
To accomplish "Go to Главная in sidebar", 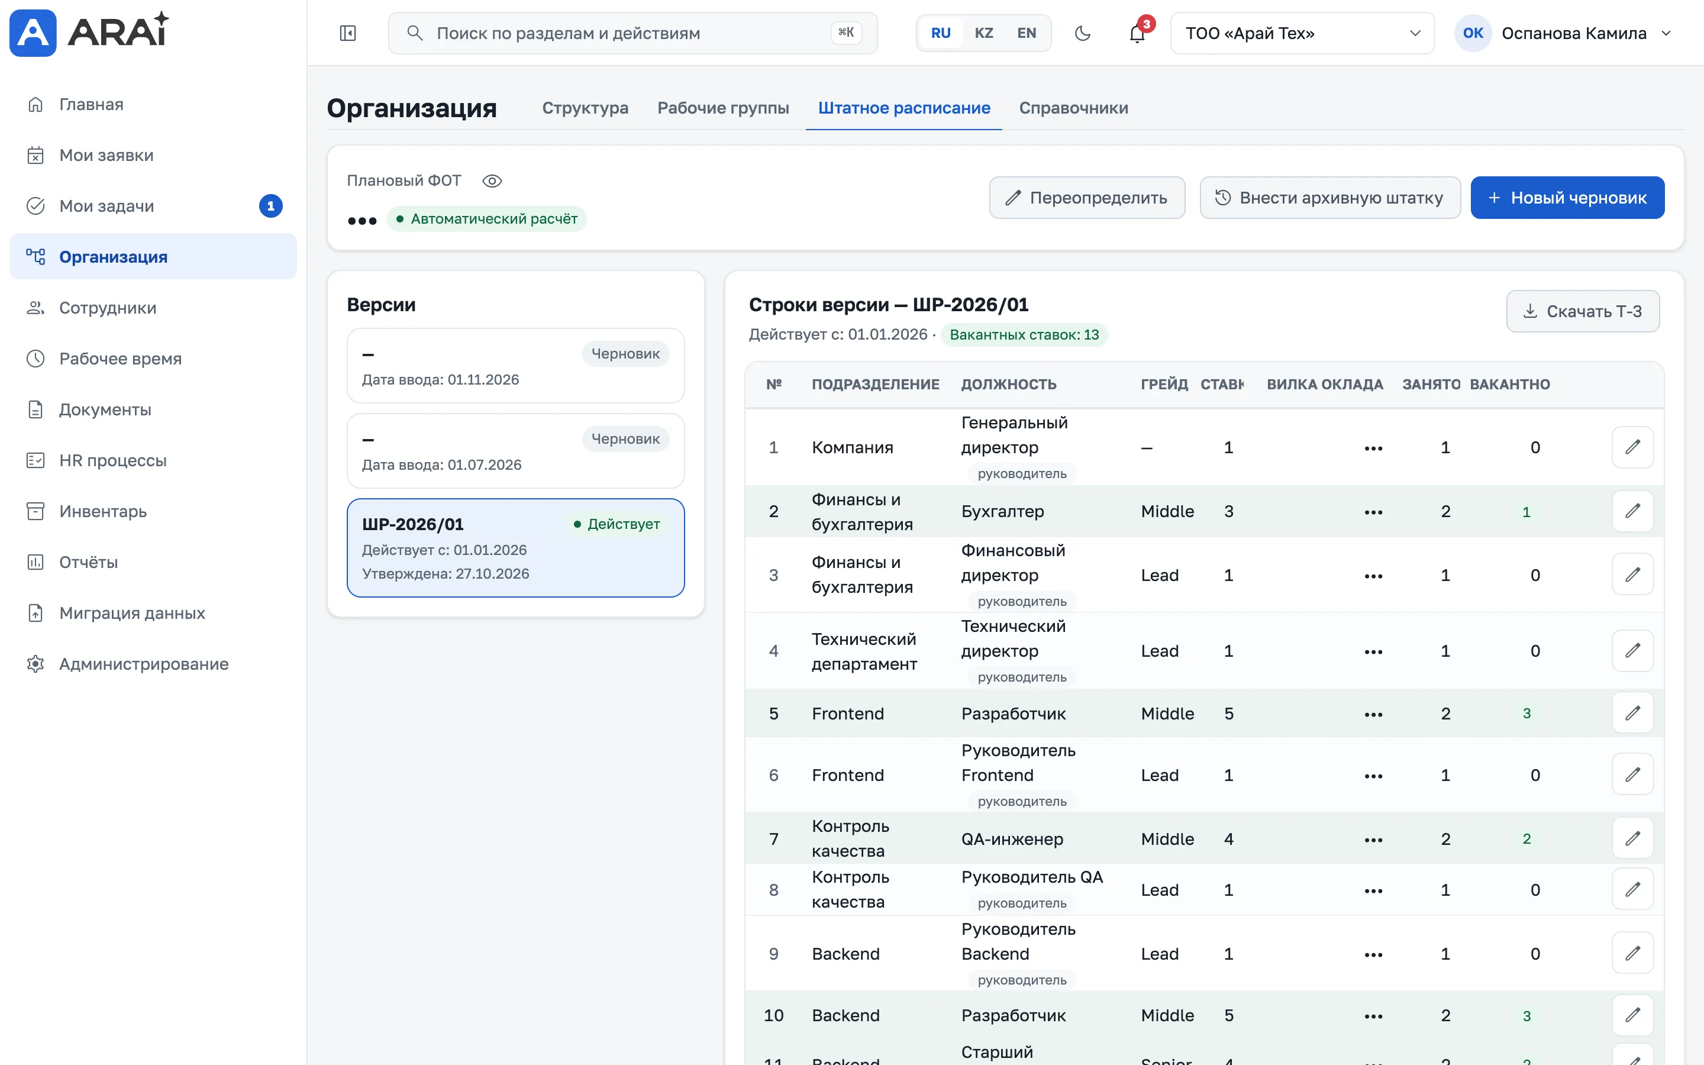I will (x=153, y=104).
